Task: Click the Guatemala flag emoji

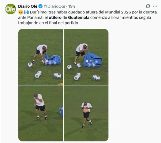Action: [x=26, y=12]
